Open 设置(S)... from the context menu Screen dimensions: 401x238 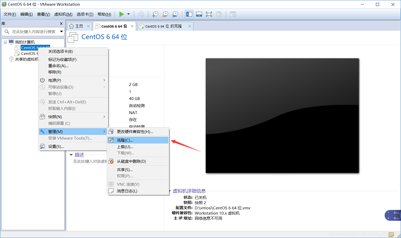[x=73, y=146]
